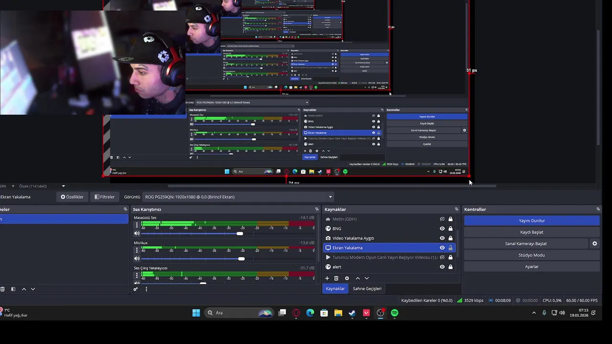This screenshot has width=612, height=344.
Task: Open scene filters icon in scenes toolbar
Action: click(13, 289)
